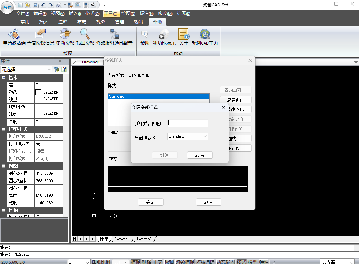Viewport: 359px width, 264px height.
Task: Open the 基础样式 Standard dropdown
Action: tap(188, 136)
